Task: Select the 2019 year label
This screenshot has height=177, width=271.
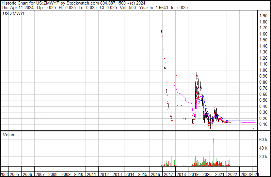Action: [194, 174]
